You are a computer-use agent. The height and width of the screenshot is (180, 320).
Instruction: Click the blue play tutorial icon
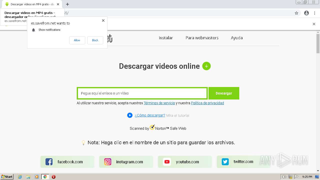(130, 115)
